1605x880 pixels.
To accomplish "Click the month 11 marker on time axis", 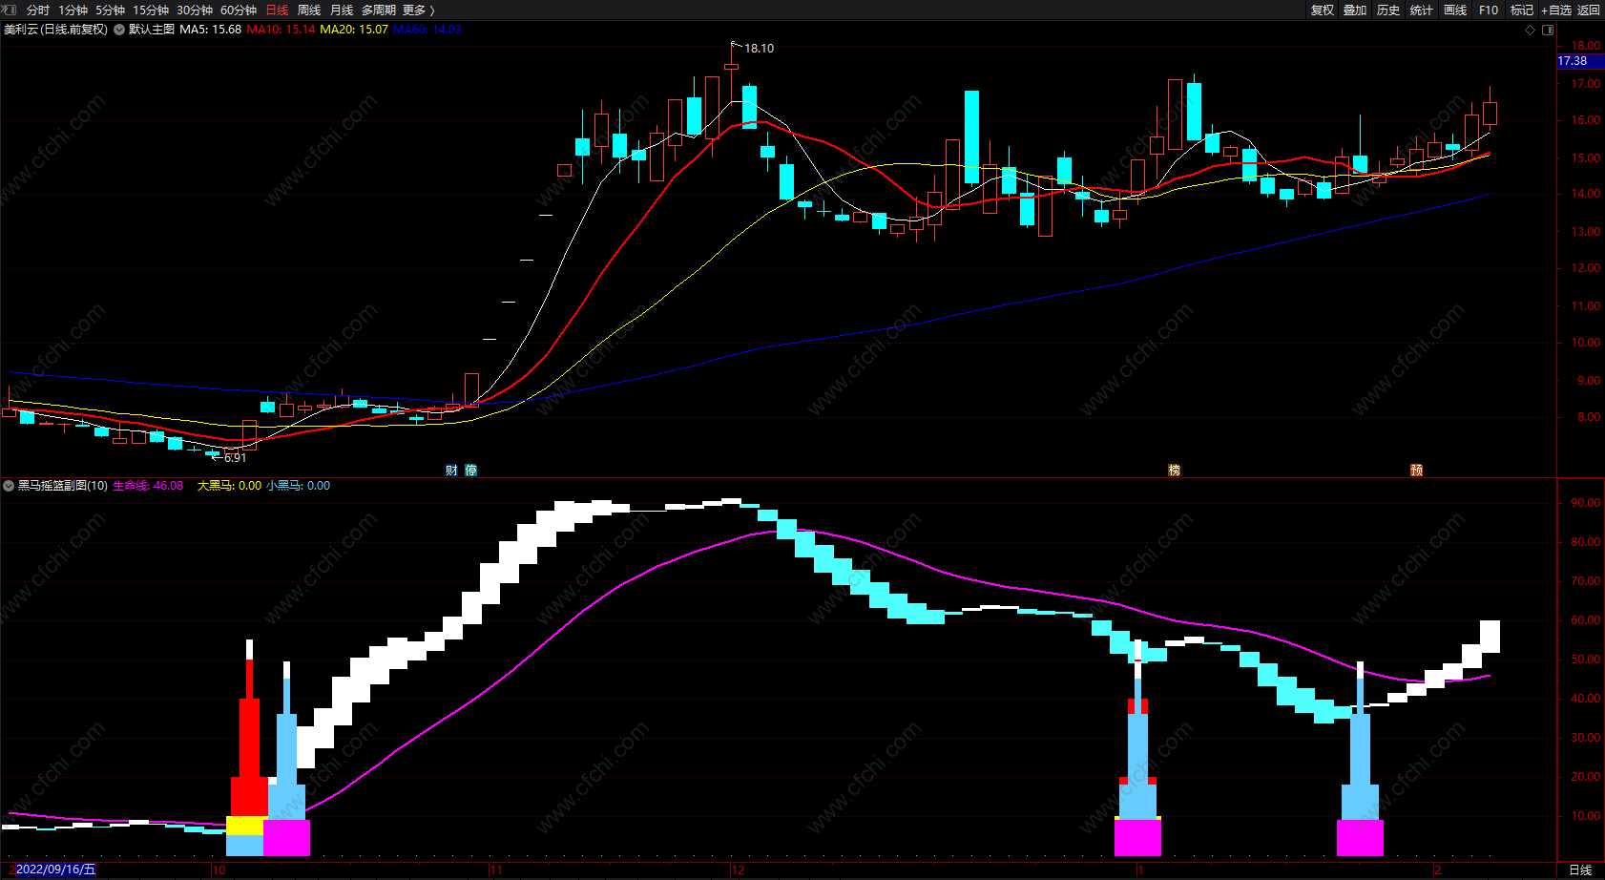I will pyautogui.click(x=496, y=870).
